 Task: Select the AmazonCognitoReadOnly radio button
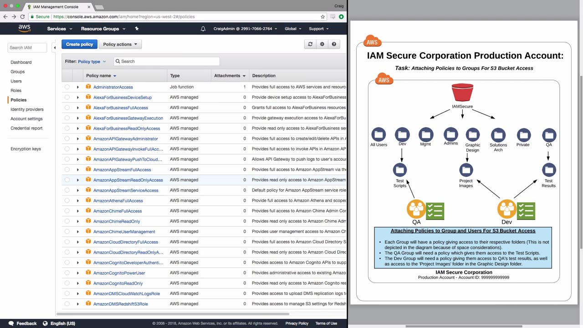pyautogui.click(x=67, y=283)
